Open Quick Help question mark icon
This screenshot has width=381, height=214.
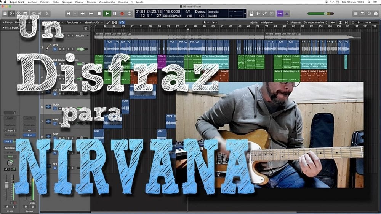click(x=18, y=14)
